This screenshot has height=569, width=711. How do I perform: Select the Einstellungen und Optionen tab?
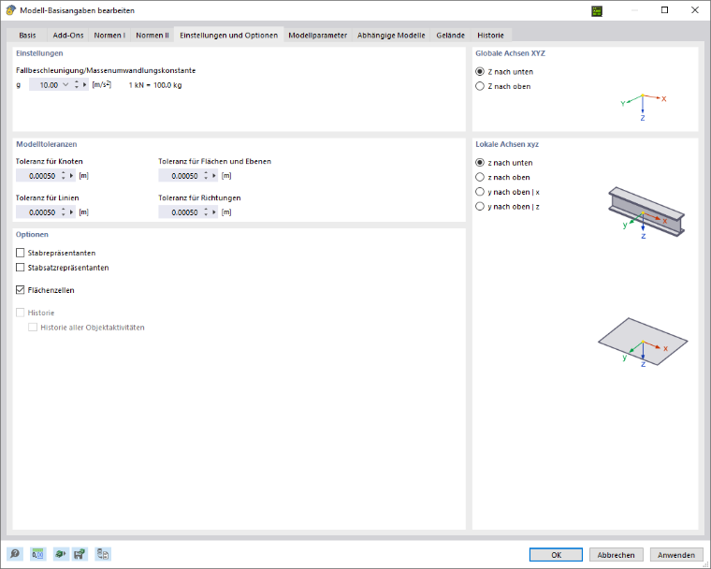228,35
